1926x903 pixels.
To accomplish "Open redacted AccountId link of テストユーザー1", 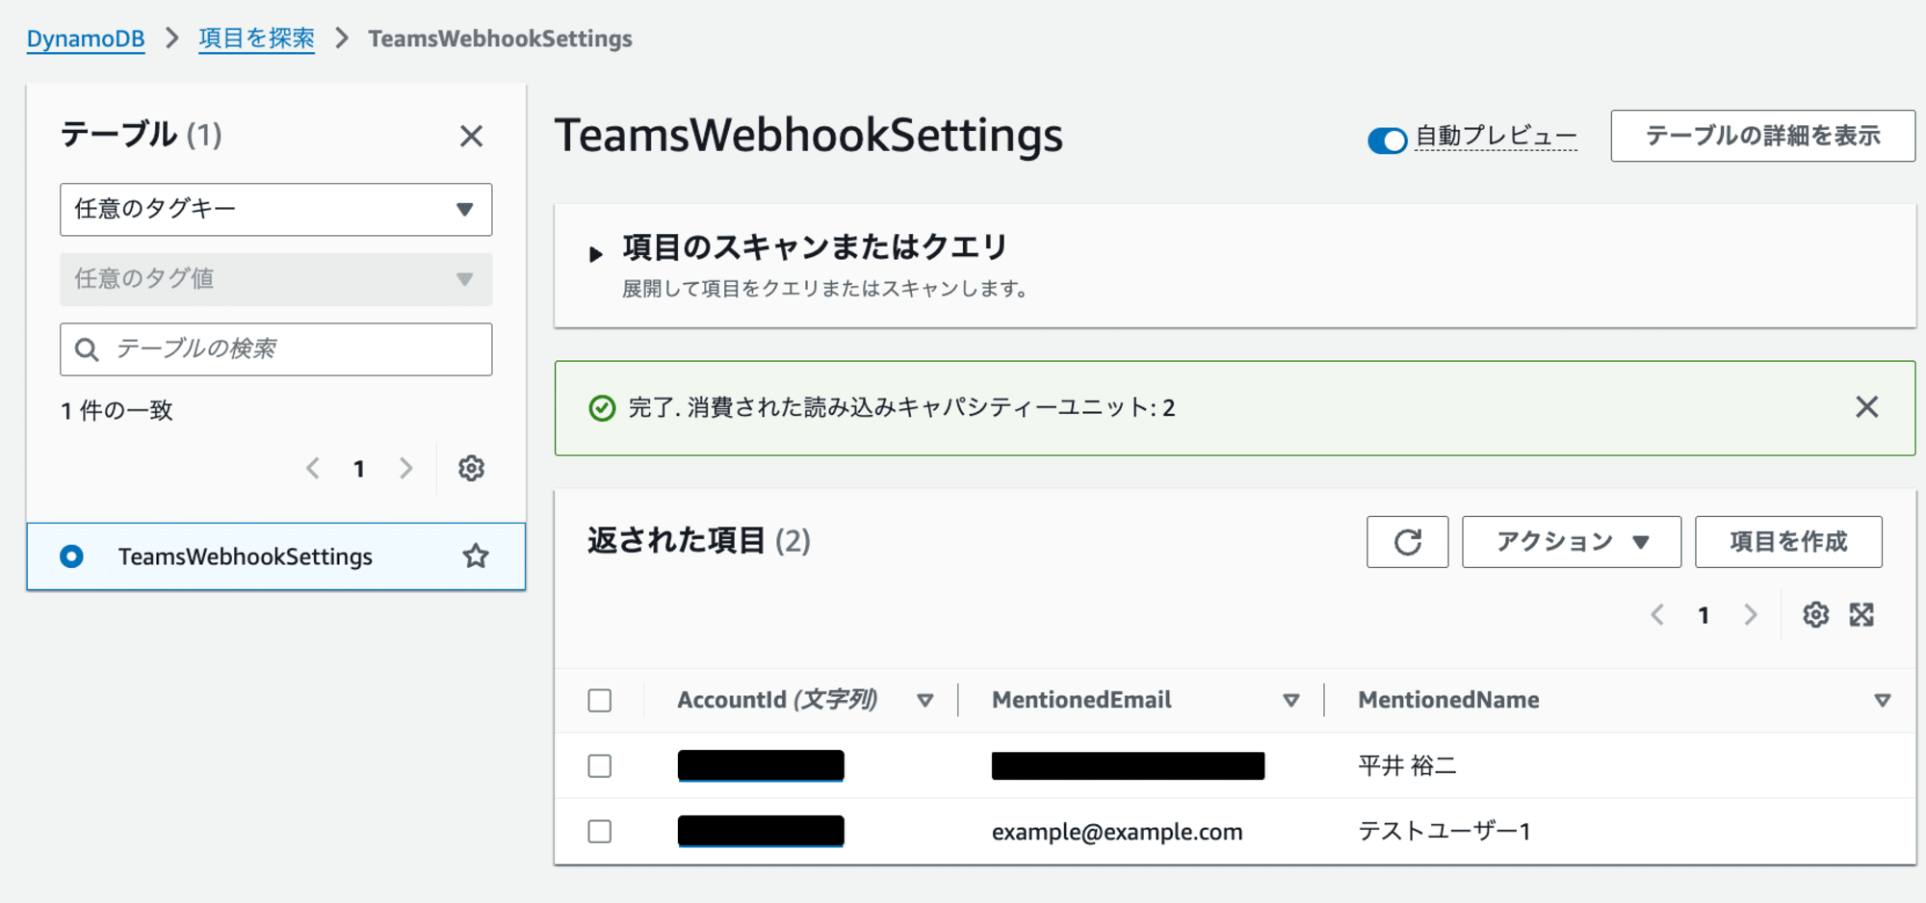I will 761,831.
